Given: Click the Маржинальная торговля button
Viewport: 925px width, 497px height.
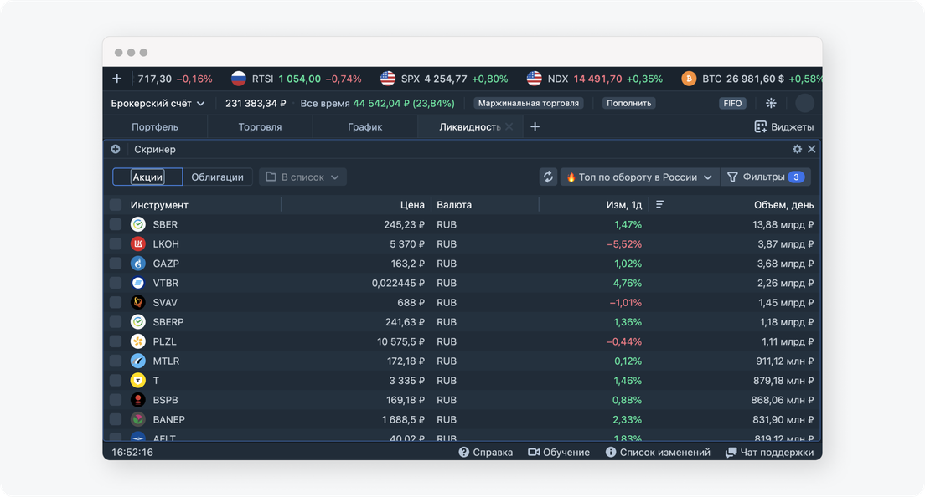Looking at the screenshot, I should (x=529, y=103).
